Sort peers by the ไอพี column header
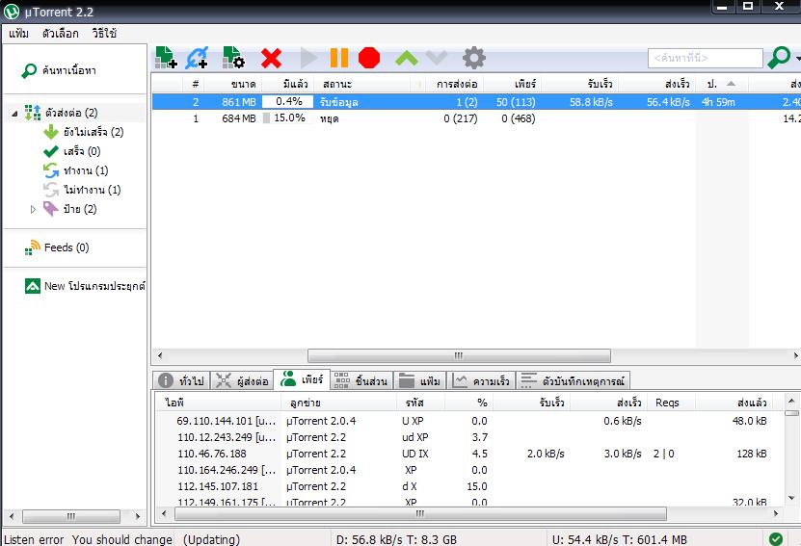Image resolution: width=801 pixels, height=546 pixels. pyautogui.click(x=218, y=403)
